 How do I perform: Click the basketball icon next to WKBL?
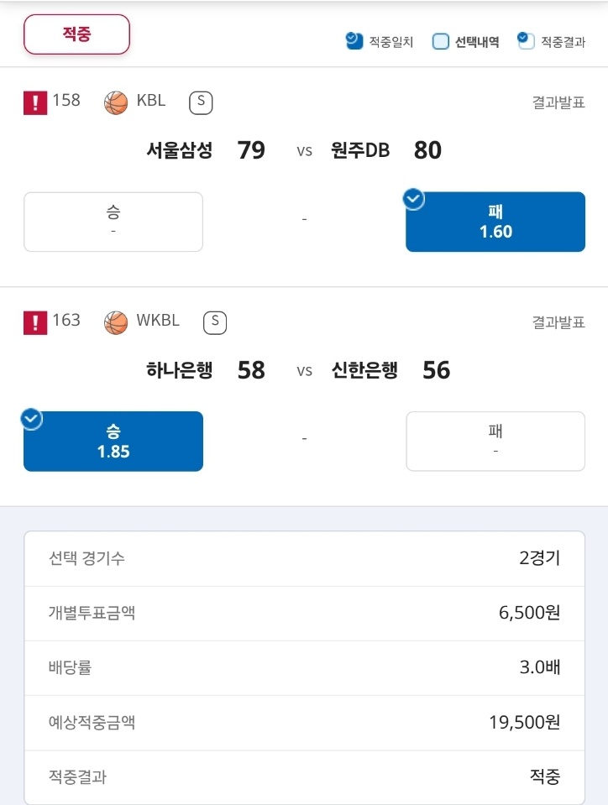pos(116,323)
